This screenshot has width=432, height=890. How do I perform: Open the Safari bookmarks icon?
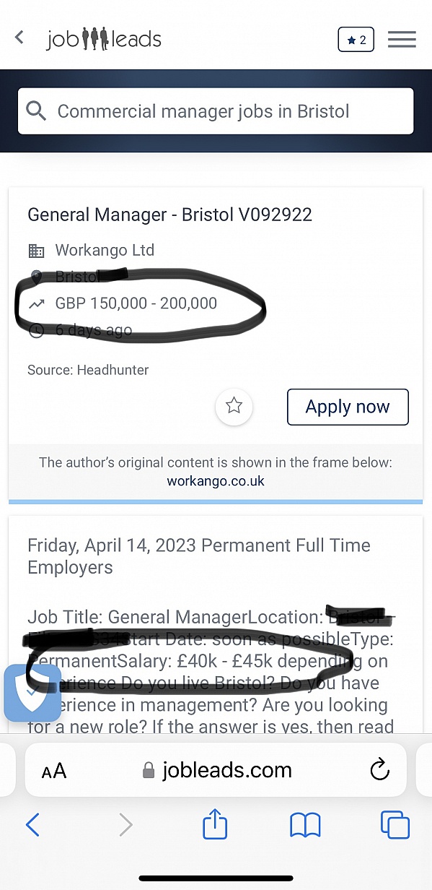[x=304, y=824]
